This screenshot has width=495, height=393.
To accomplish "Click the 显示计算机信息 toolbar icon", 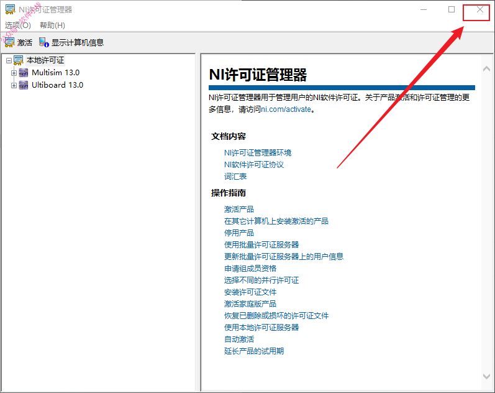I will (44, 42).
